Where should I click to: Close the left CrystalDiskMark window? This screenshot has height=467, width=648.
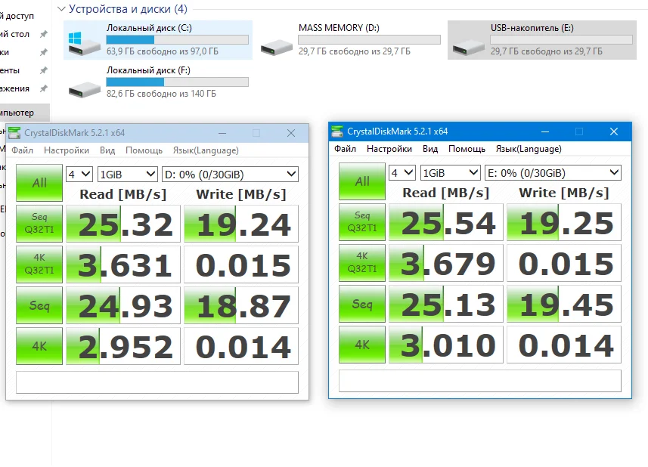[291, 133]
